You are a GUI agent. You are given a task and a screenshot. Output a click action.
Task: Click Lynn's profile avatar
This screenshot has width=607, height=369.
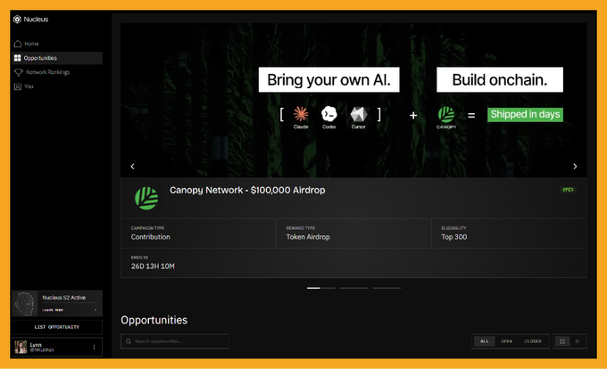pos(21,347)
